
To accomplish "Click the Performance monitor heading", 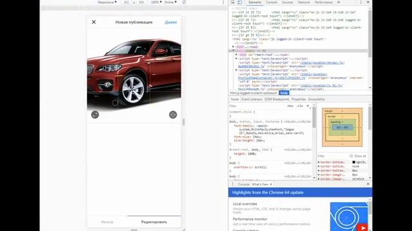I will [x=250, y=219].
